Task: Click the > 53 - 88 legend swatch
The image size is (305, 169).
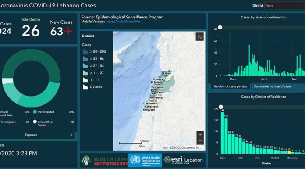Action: (x=85, y=59)
